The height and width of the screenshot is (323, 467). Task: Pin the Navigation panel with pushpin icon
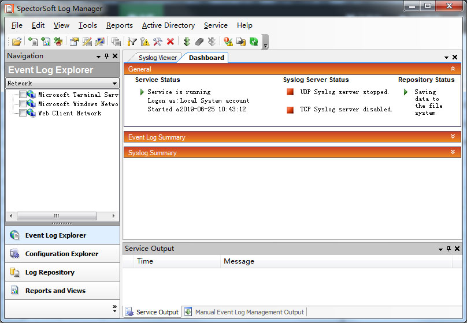106,56
